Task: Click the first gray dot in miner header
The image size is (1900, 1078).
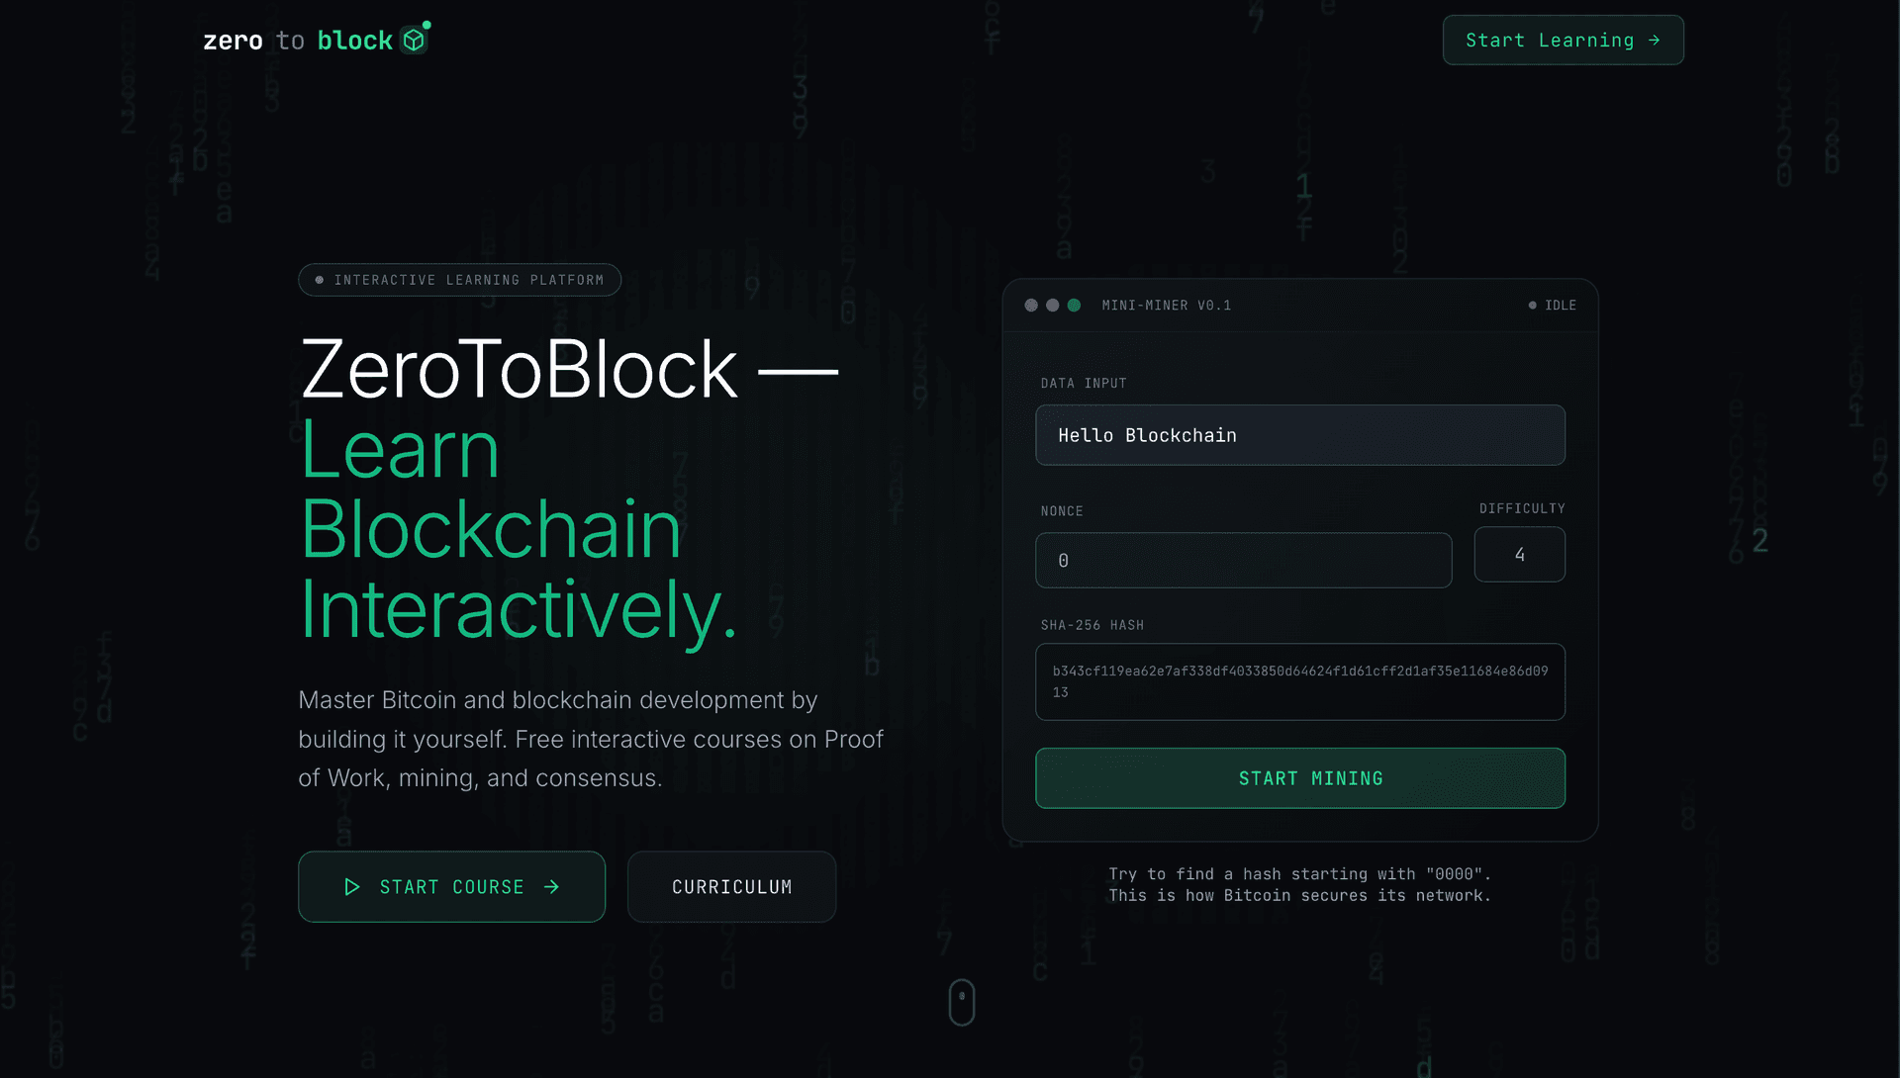Action: (1031, 306)
